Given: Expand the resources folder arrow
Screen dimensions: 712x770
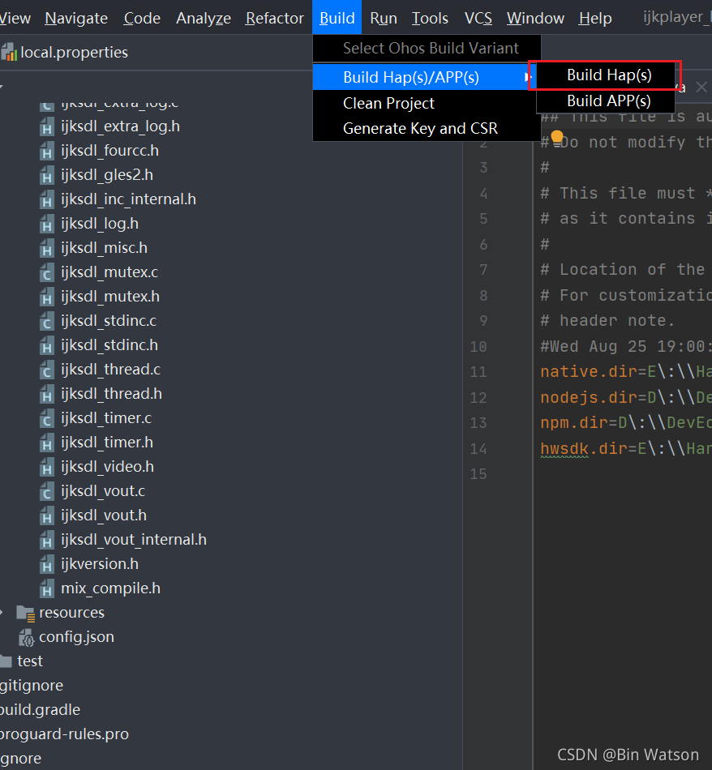Looking at the screenshot, I should pos(2,613).
